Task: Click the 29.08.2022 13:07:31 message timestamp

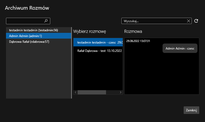Action: click(x=138, y=41)
